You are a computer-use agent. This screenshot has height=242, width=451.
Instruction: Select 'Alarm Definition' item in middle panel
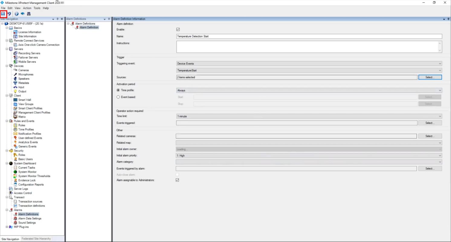point(89,28)
